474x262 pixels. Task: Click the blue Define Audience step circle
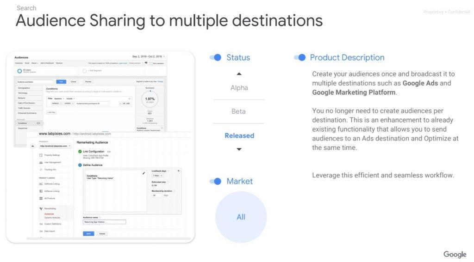point(80,165)
